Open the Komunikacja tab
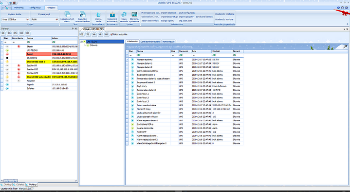The image size is (350, 192). pyautogui.click(x=168, y=42)
